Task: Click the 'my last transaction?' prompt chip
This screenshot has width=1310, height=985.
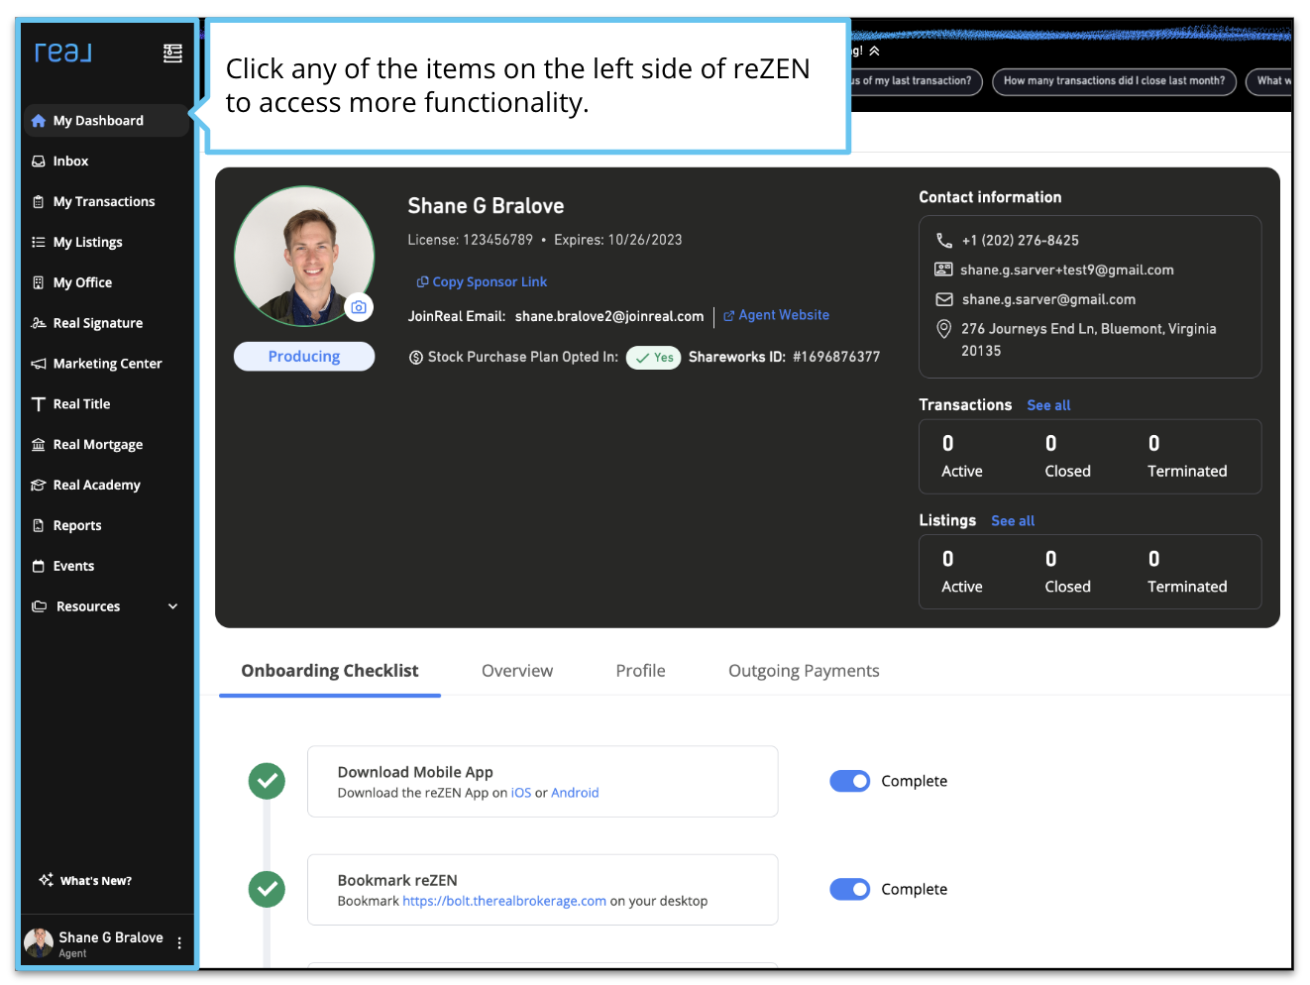Action: (x=917, y=81)
